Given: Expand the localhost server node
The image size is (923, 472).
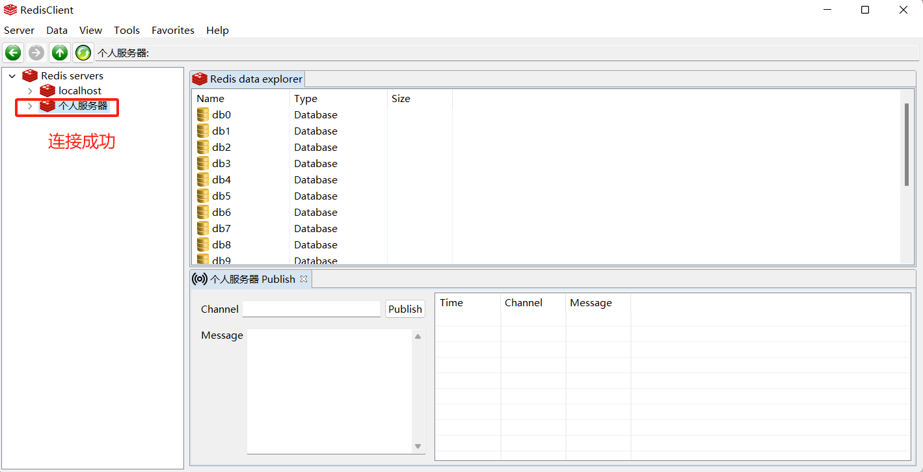Looking at the screenshot, I should tap(30, 91).
